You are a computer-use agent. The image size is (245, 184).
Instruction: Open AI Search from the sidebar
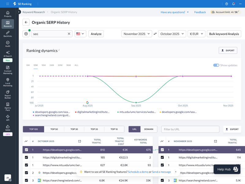[x=8, y=54]
